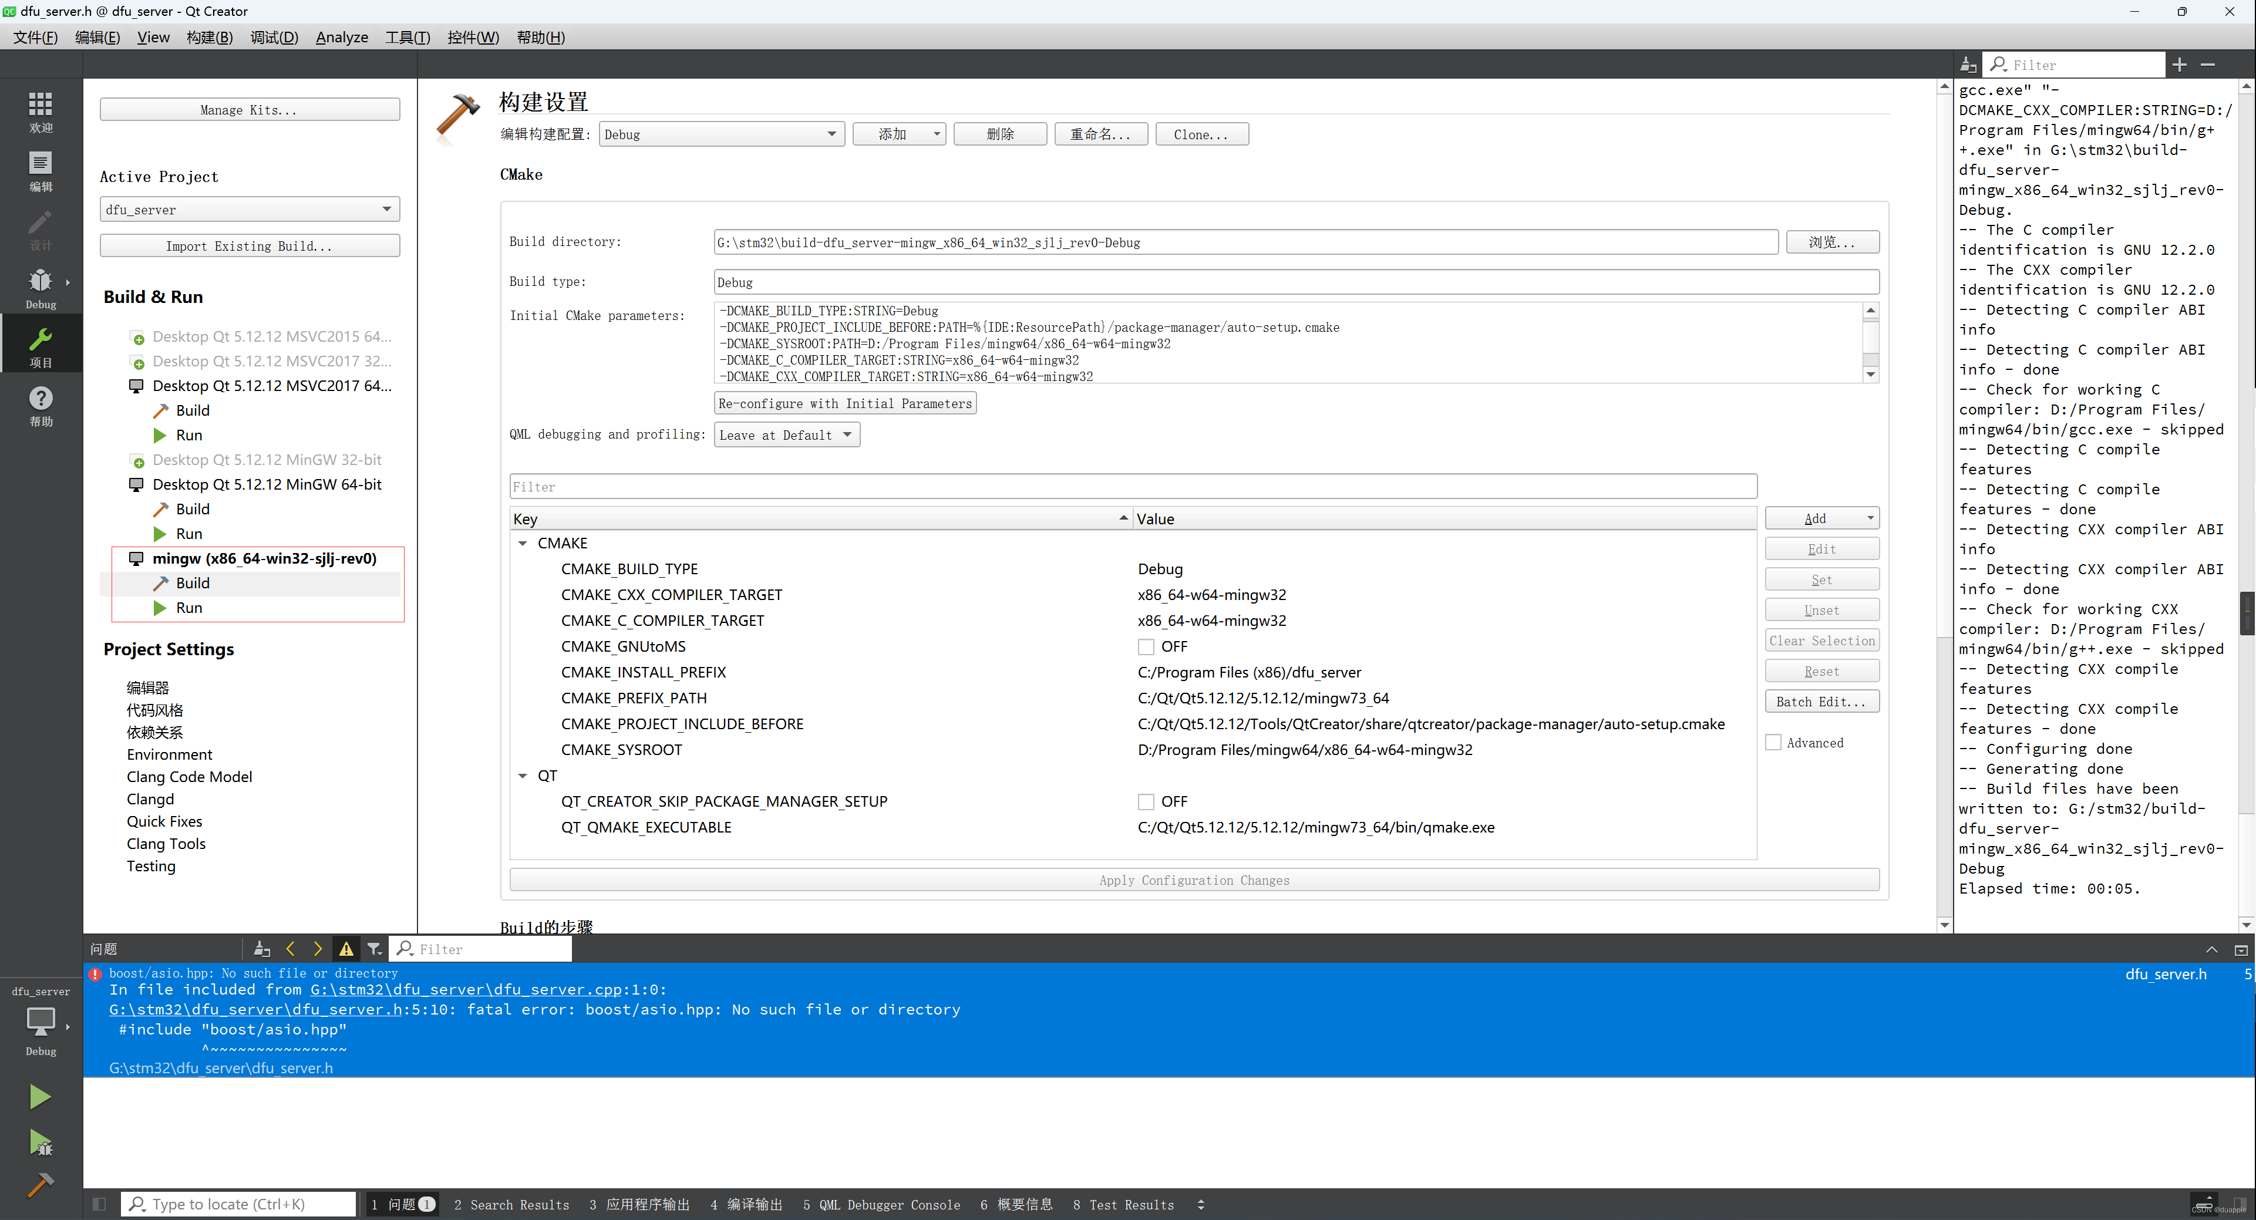Build project with bottom hammer icon
The image size is (2256, 1220).
pyautogui.click(x=41, y=1185)
